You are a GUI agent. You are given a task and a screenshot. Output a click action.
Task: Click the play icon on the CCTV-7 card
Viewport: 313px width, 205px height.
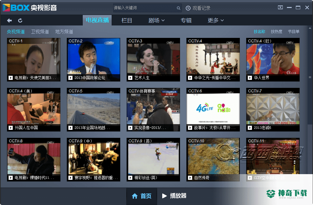tap(250, 128)
